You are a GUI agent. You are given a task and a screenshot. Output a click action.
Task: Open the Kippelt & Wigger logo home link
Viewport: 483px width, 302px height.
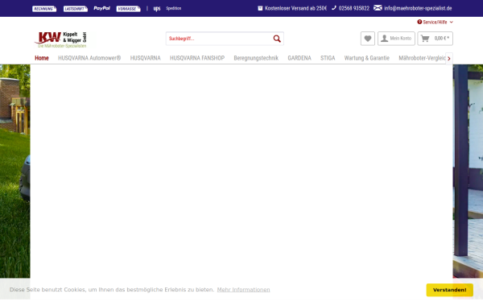(61, 39)
